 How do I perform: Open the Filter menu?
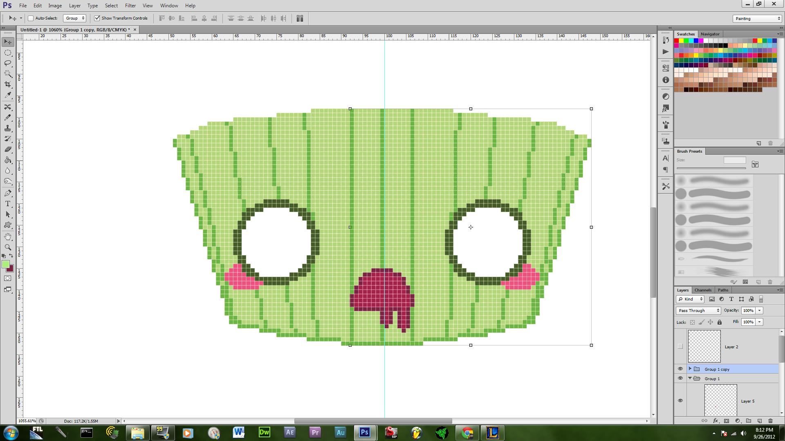(x=130, y=6)
